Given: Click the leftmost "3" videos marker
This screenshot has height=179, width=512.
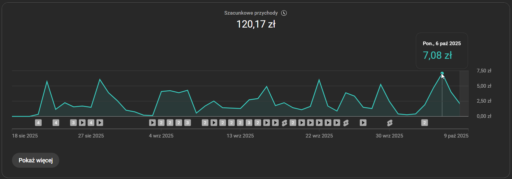Looking at the screenshot, I should 74,123.
